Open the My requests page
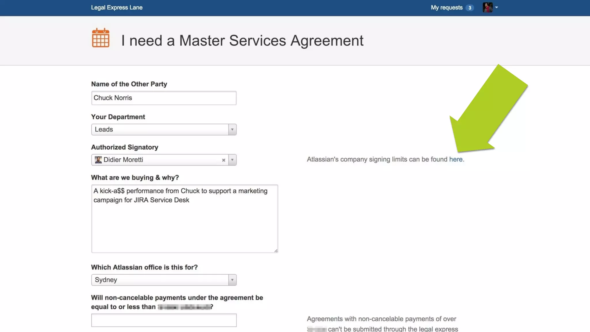The width and height of the screenshot is (590, 332). (x=447, y=7)
